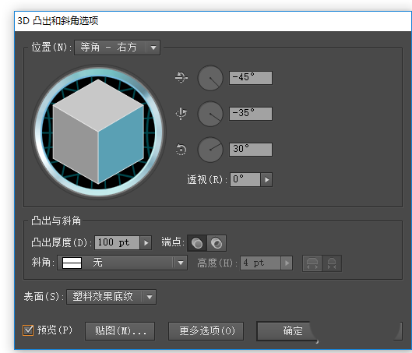Image resolution: width=412 pixels, height=353 pixels.
Task: Click the Y-axis rotation icon
Action: (181, 114)
